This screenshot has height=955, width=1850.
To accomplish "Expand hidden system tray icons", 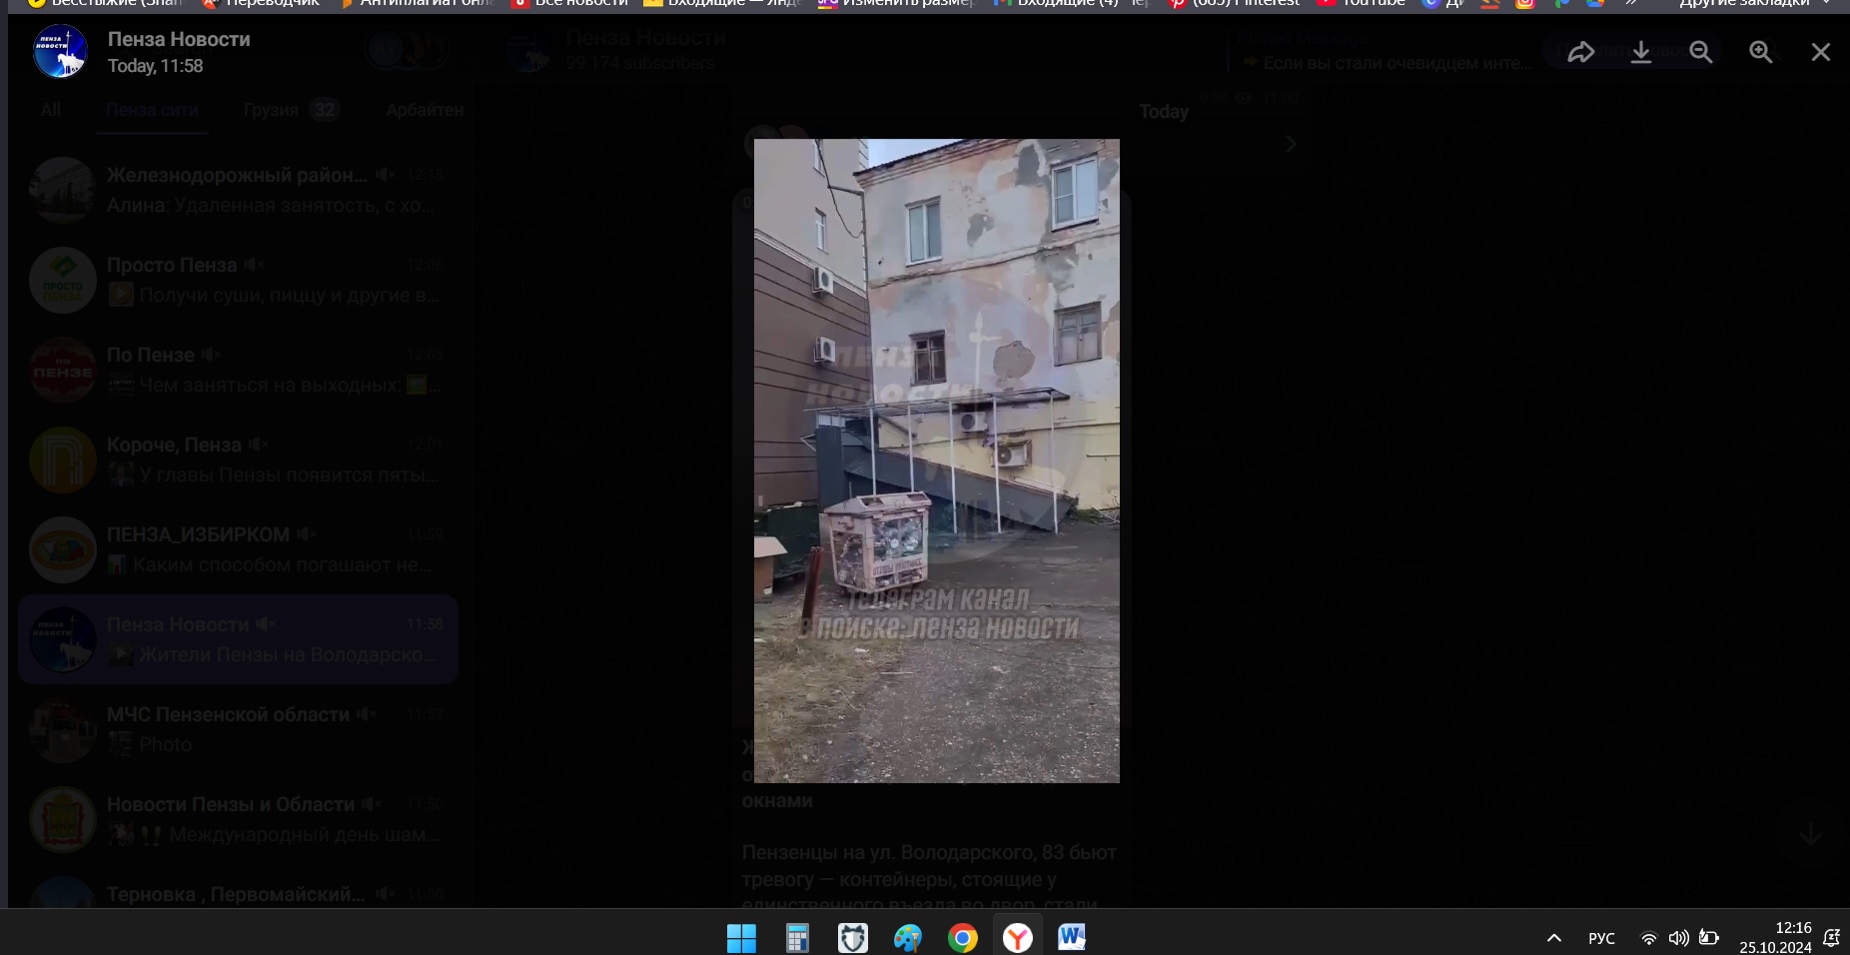I will coord(1553,938).
